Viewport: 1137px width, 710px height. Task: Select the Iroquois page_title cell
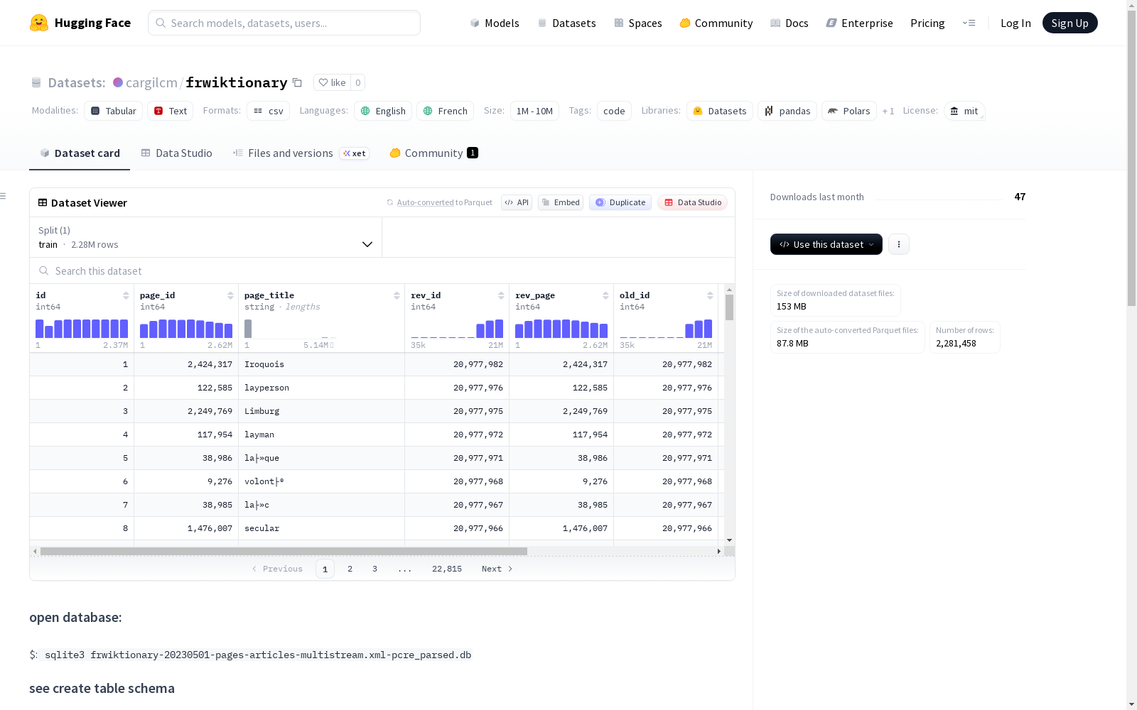pyautogui.click(x=321, y=364)
